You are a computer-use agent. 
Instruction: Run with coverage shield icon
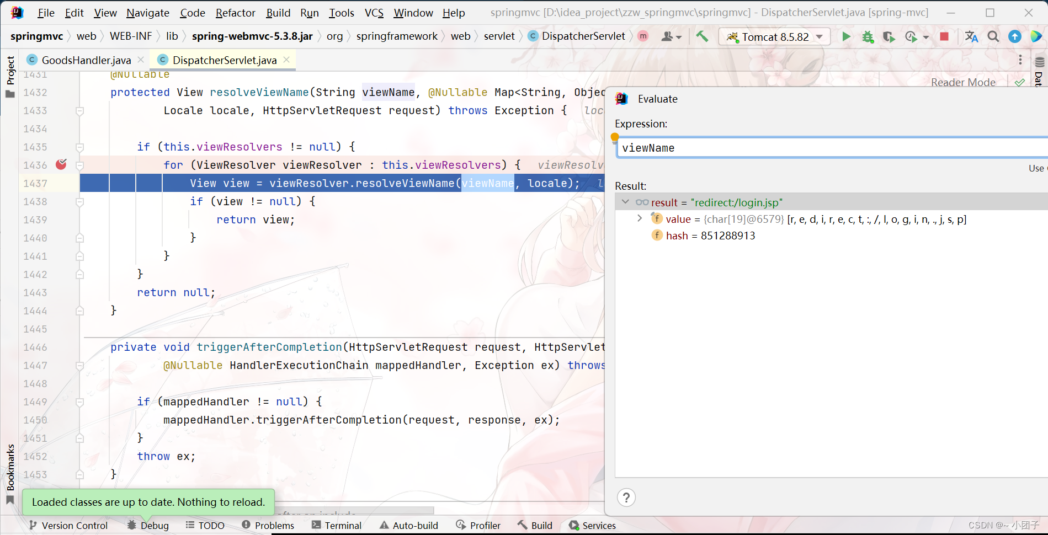tap(889, 36)
